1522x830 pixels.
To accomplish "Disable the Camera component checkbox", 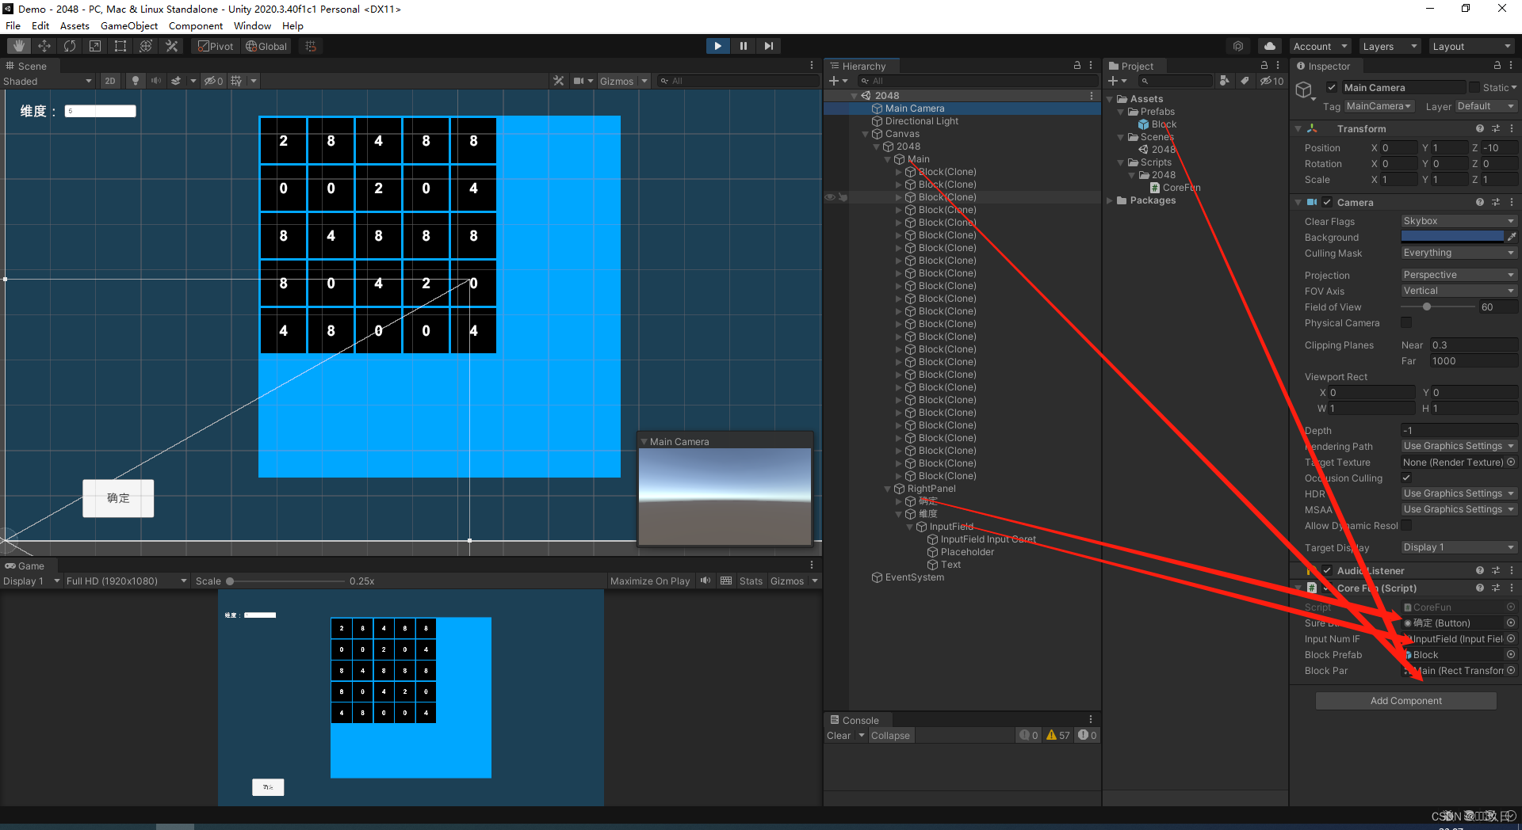I will coord(1328,202).
